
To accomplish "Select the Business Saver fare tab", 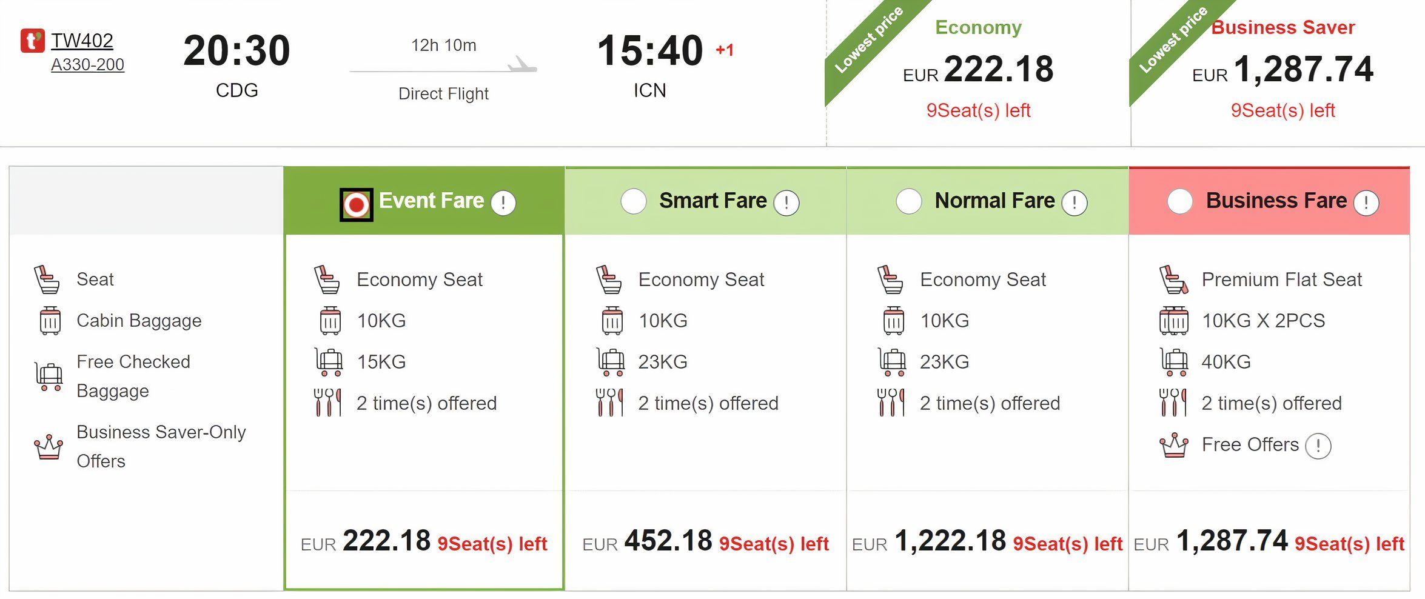I will 1282,70.
